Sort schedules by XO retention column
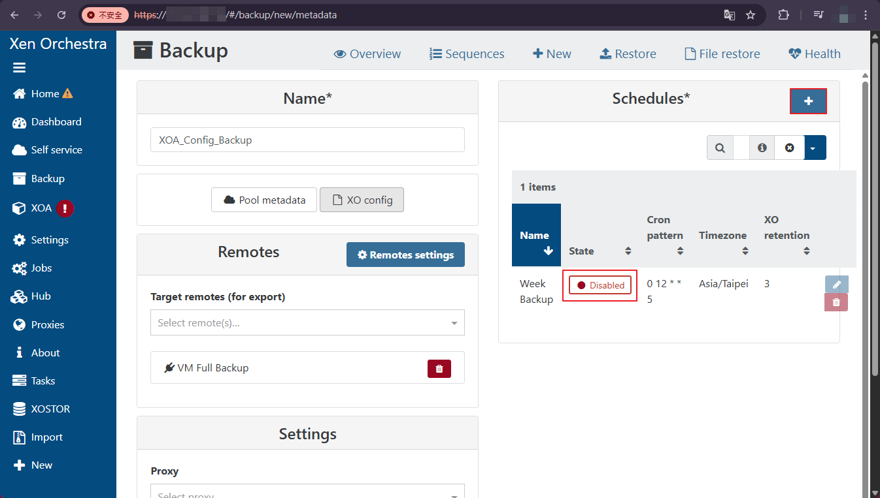This screenshot has height=498, width=880. (787, 235)
